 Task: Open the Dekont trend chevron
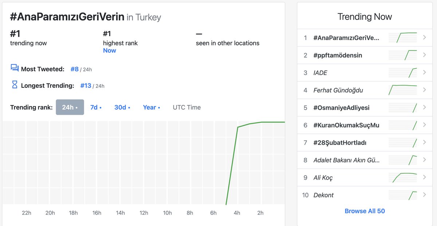(x=424, y=195)
